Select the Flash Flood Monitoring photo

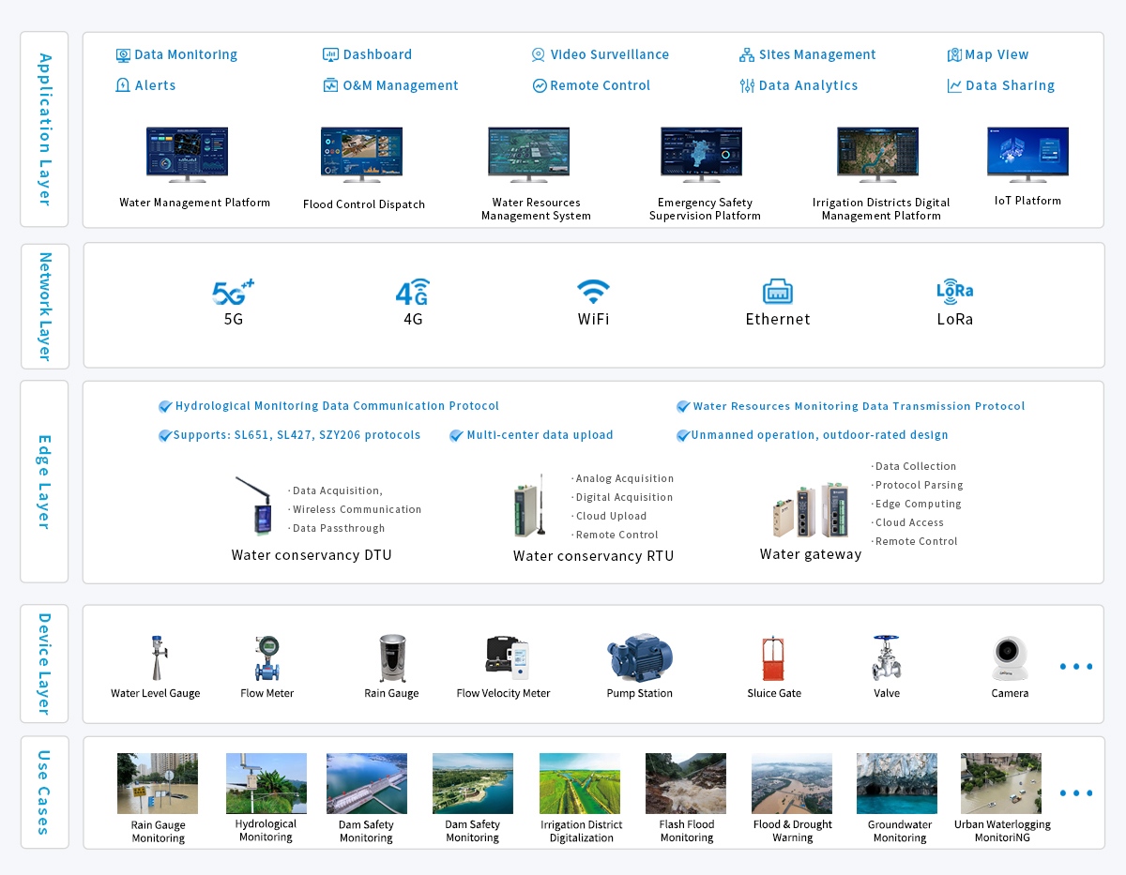click(686, 783)
